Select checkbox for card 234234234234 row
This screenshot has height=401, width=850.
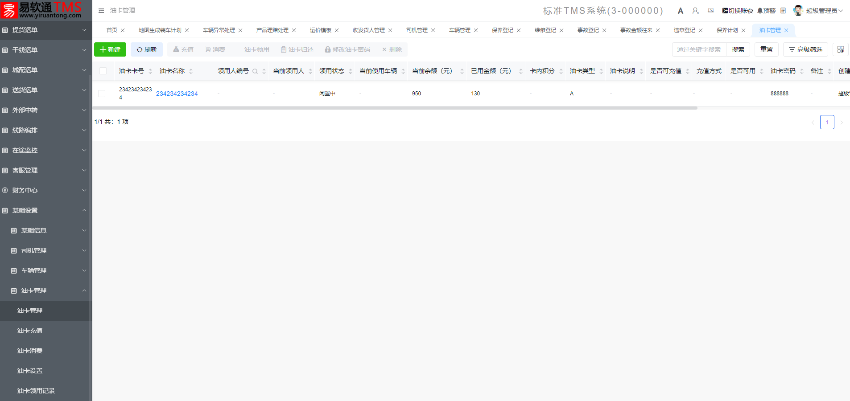tap(102, 94)
